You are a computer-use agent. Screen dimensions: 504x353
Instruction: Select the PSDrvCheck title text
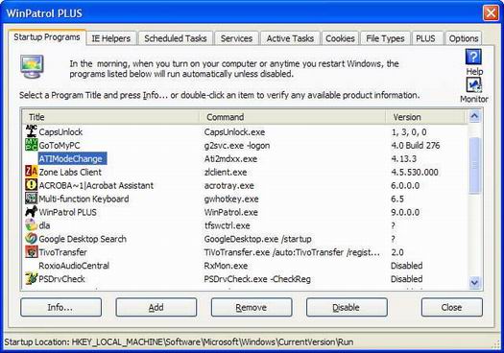tap(61, 279)
